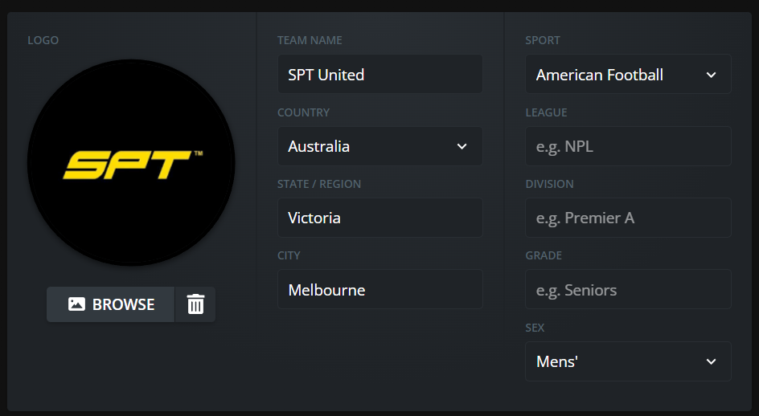Open the Country dropdown showing Australia
759x416 pixels.
380,146
